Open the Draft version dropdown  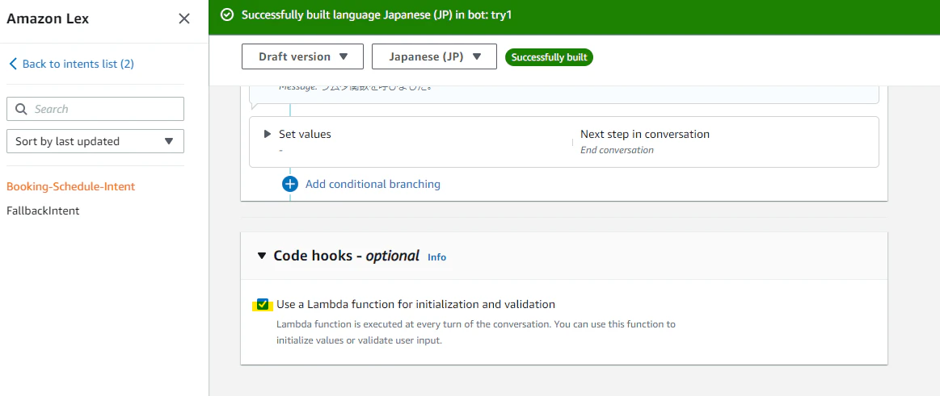click(x=303, y=56)
